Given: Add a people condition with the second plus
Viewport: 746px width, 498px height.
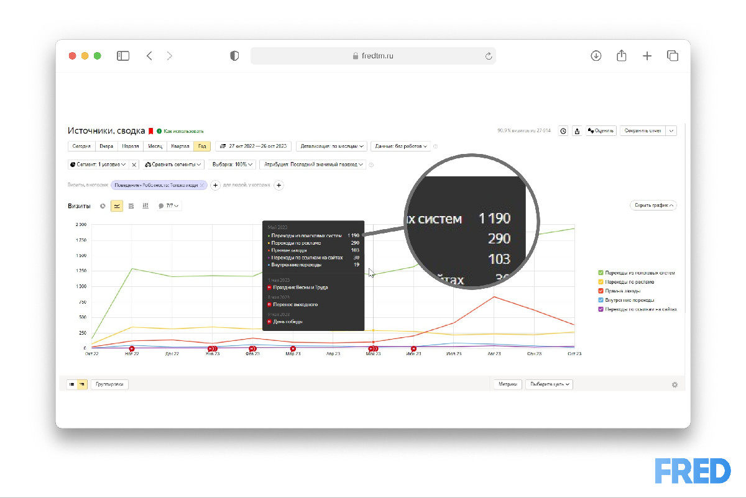Looking at the screenshot, I should tap(279, 185).
